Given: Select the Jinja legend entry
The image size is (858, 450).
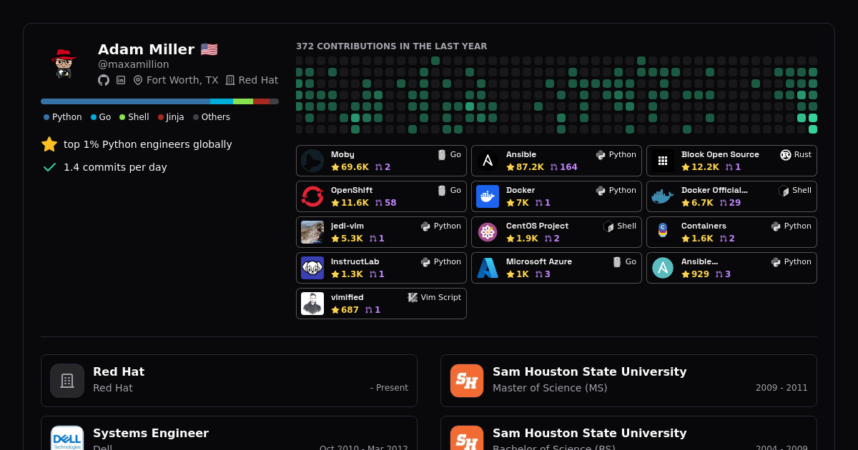Looking at the screenshot, I should coord(171,117).
